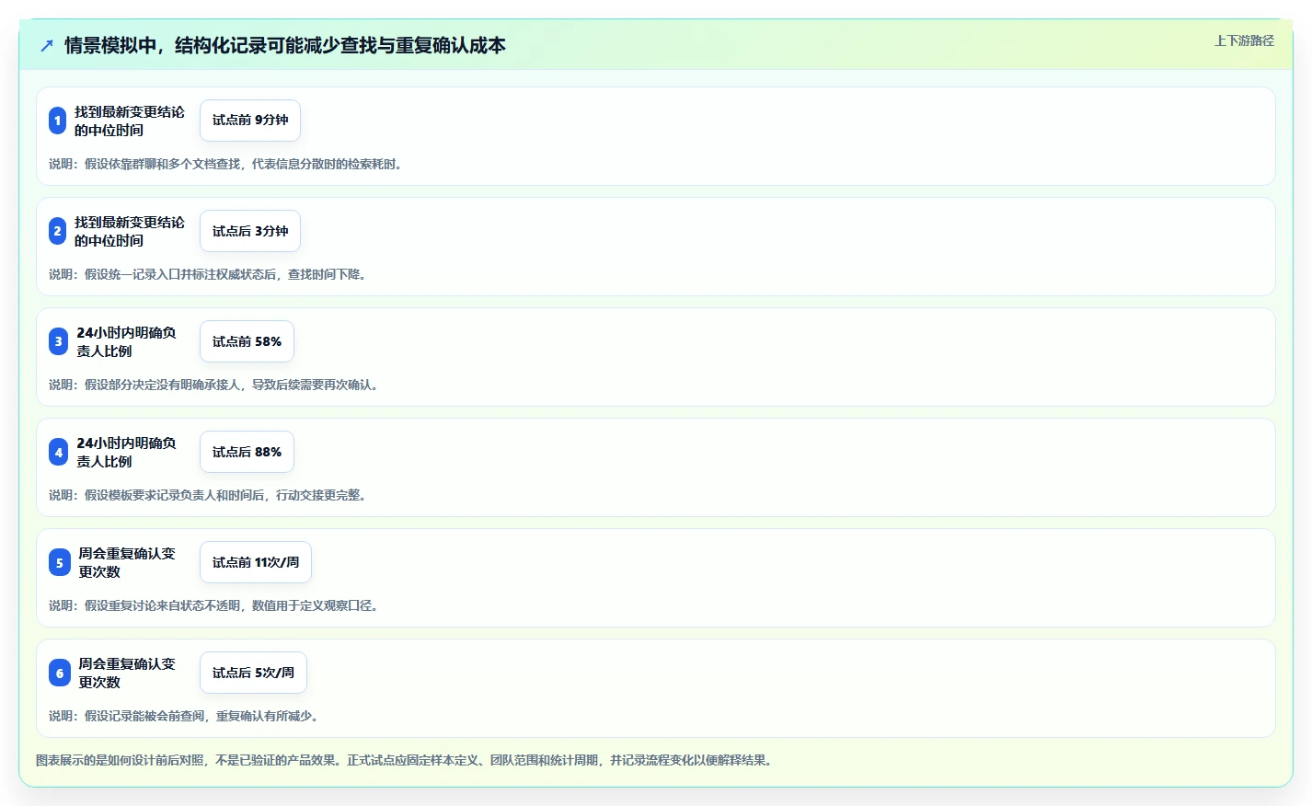Select the 试点前 58% chip
The width and height of the screenshot is (1312, 806).
pos(247,341)
